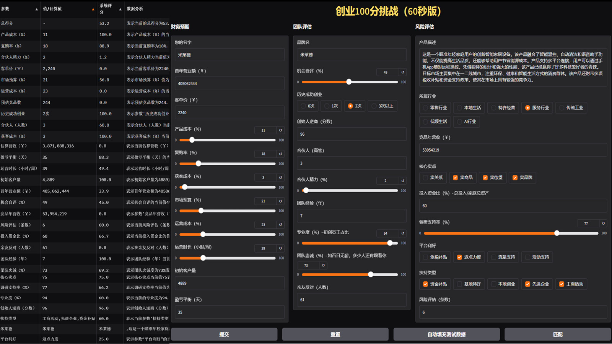Click reset icon next to 复购率
612x344 pixels.
(280, 154)
